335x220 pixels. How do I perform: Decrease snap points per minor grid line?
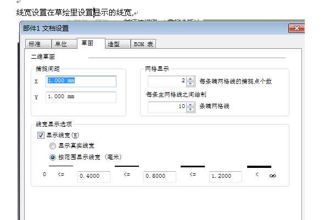(x=191, y=84)
